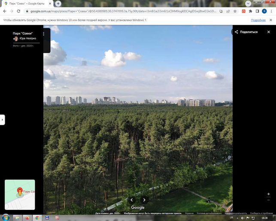The width and height of the screenshot is (276, 221).
Task: Show the next photo with right arrow
Action: (144, 200)
